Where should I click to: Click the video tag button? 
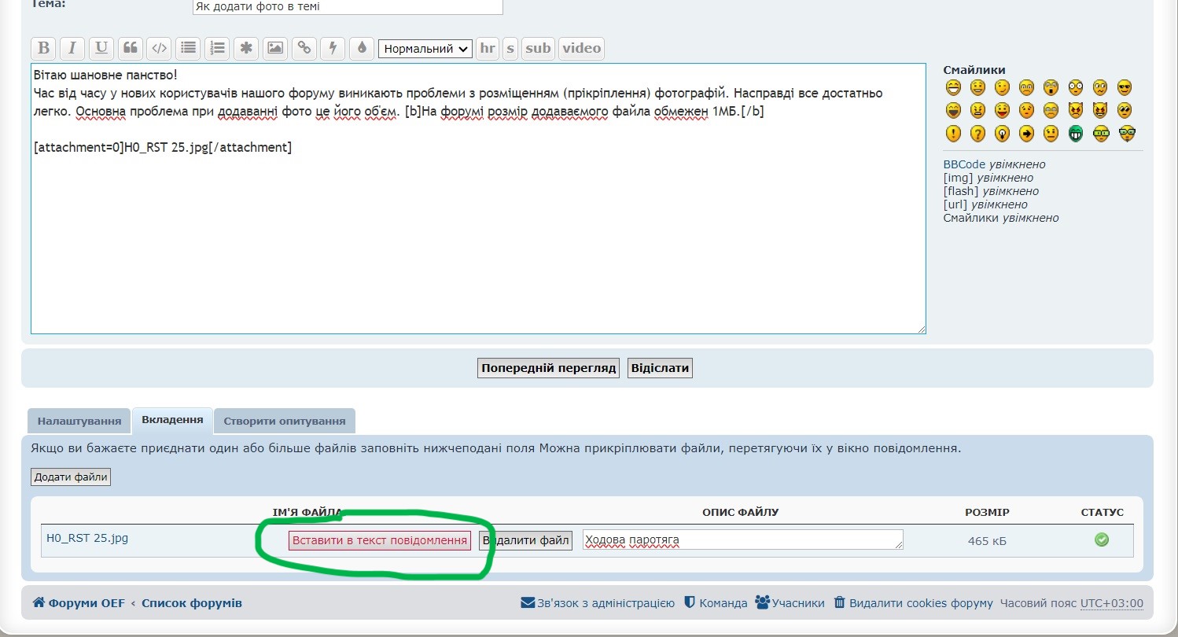(x=581, y=48)
